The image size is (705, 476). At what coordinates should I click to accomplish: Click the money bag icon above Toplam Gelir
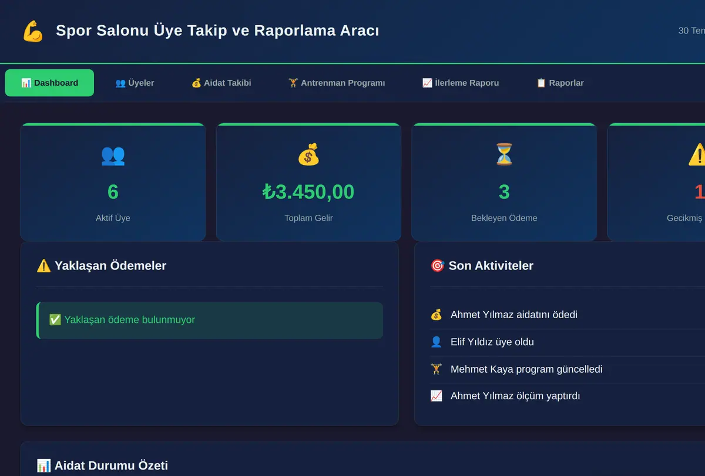click(x=308, y=155)
